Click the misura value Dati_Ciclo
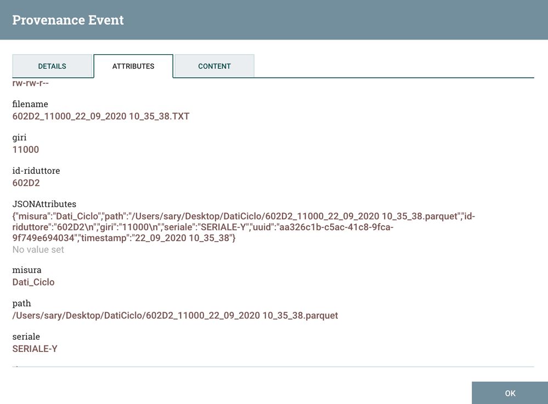Viewport: 548px width, 404px height. point(33,282)
